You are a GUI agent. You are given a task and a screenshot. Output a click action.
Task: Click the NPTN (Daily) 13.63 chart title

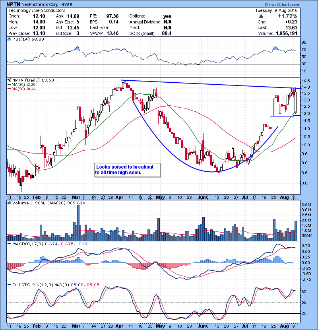click(x=33, y=80)
